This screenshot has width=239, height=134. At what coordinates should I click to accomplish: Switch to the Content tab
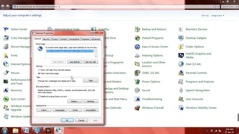(63, 39)
